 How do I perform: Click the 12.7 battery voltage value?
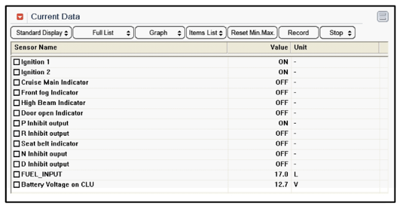tap(281, 185)
